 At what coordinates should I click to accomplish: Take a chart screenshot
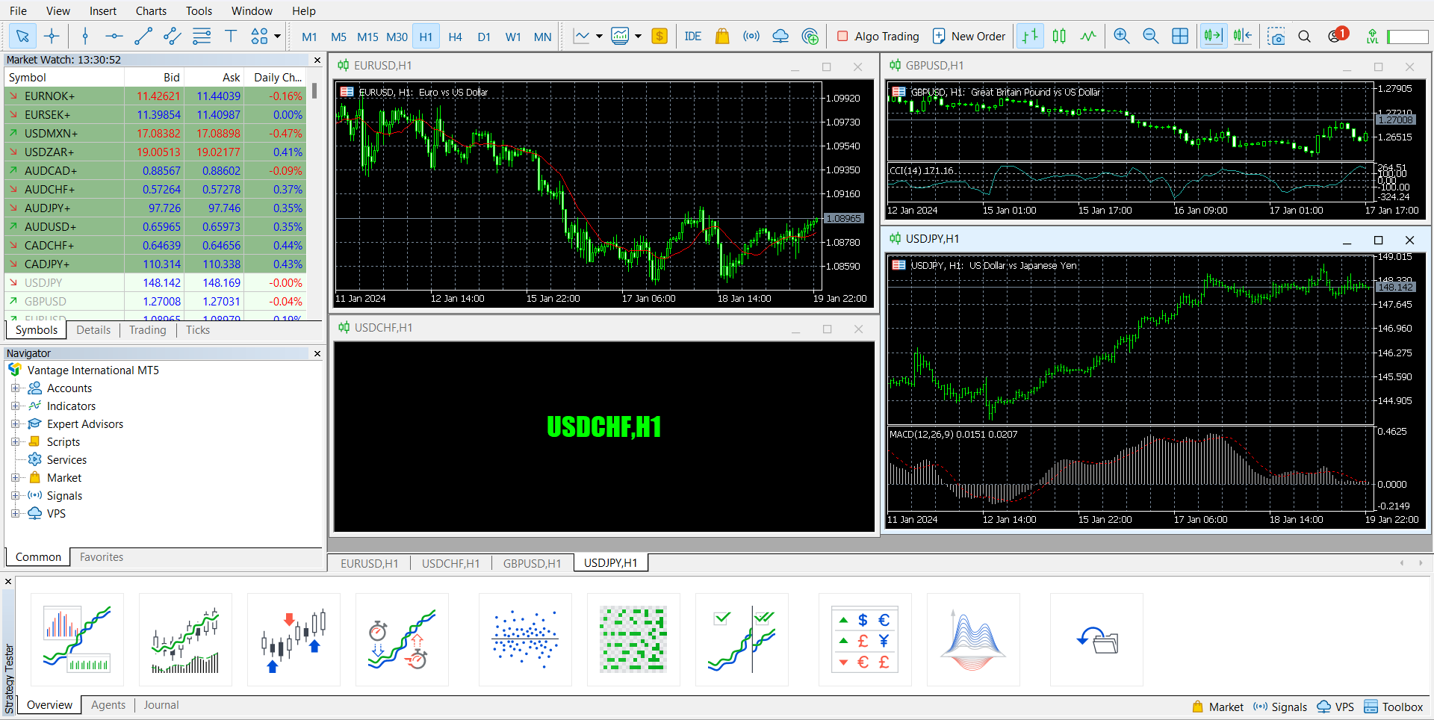[1276, 36]
